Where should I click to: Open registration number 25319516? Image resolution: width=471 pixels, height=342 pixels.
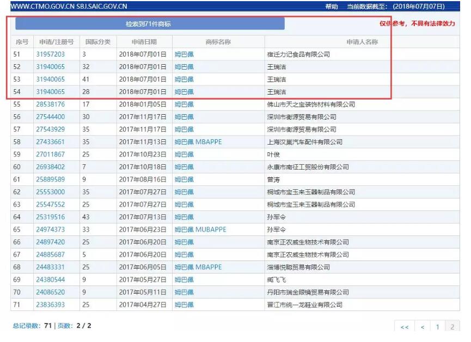51,217
